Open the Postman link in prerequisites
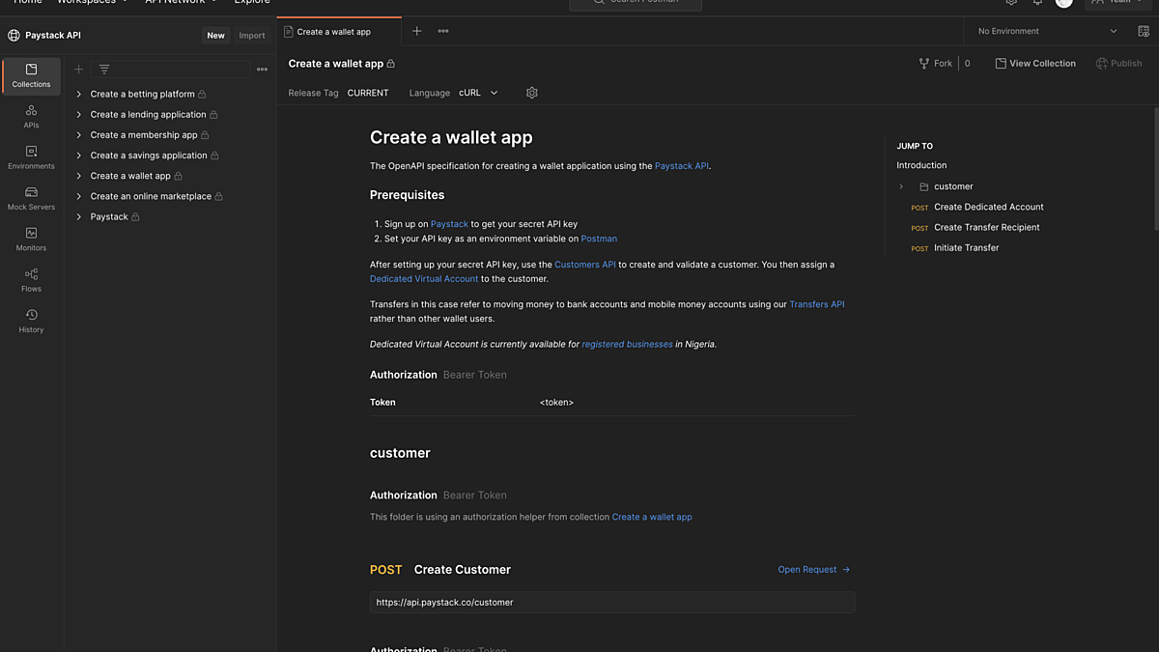 (x=599, y=239)
